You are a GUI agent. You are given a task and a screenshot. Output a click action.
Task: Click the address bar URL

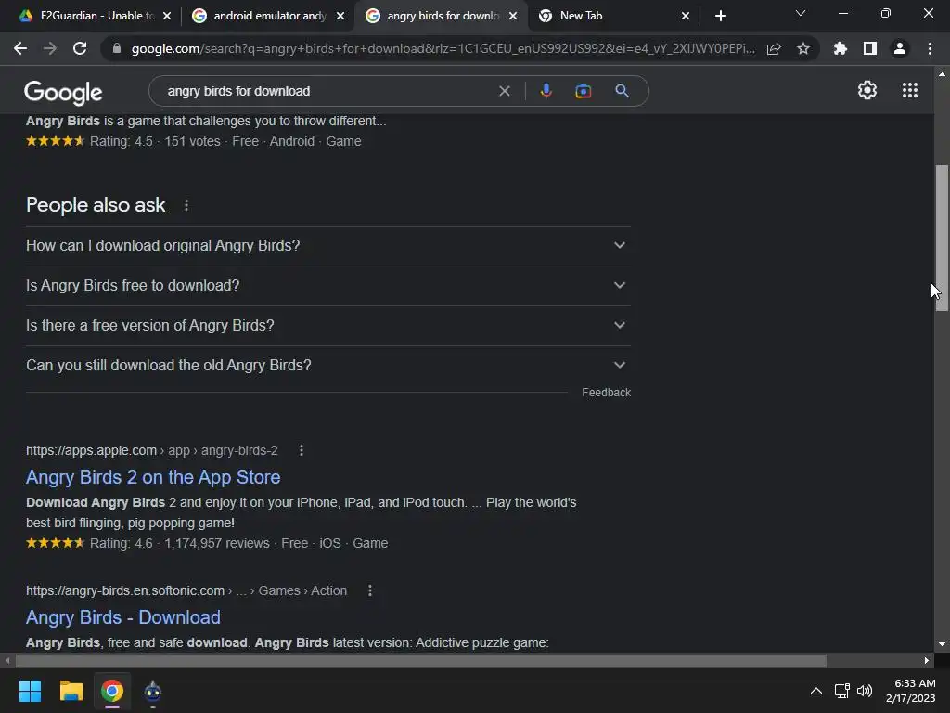click(443, 48)
